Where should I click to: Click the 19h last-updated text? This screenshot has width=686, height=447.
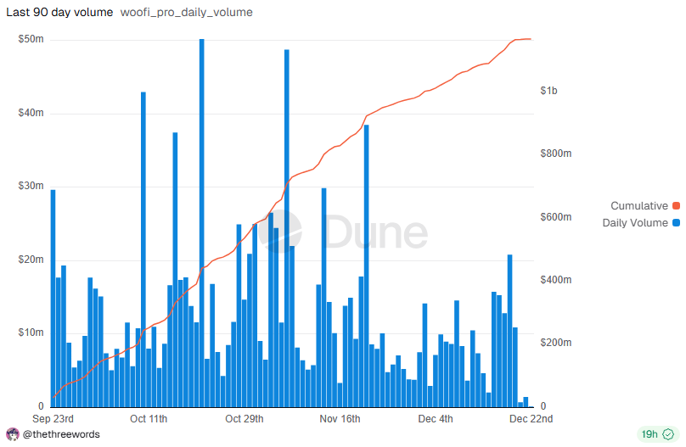click(649, 434)
